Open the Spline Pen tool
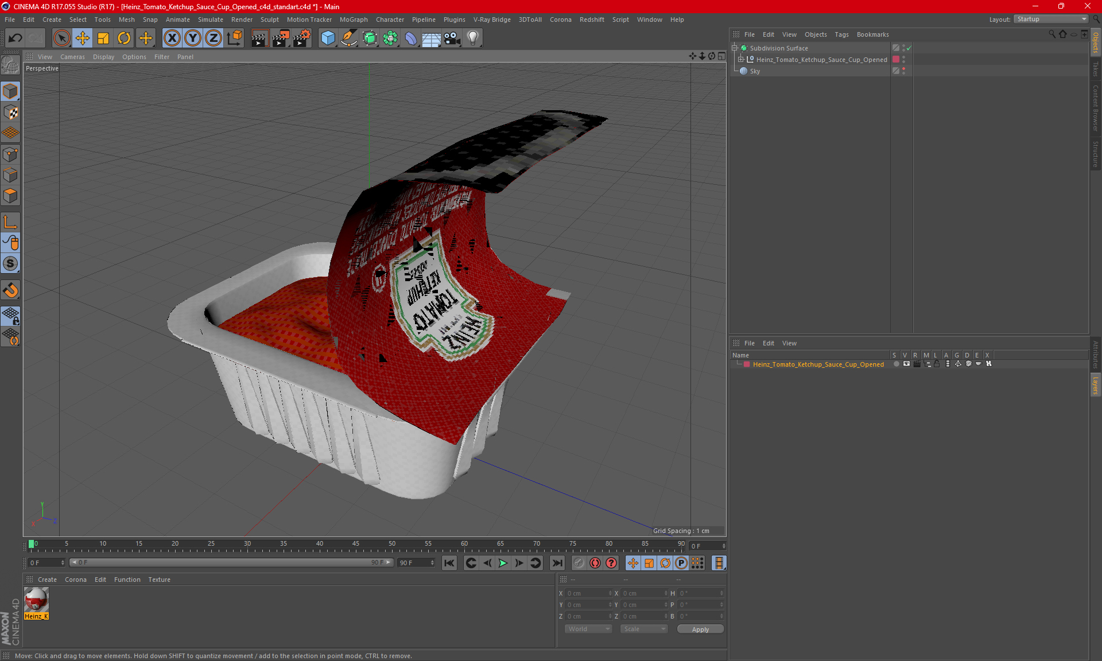The image size is (1102, 661). click(349, 38)
